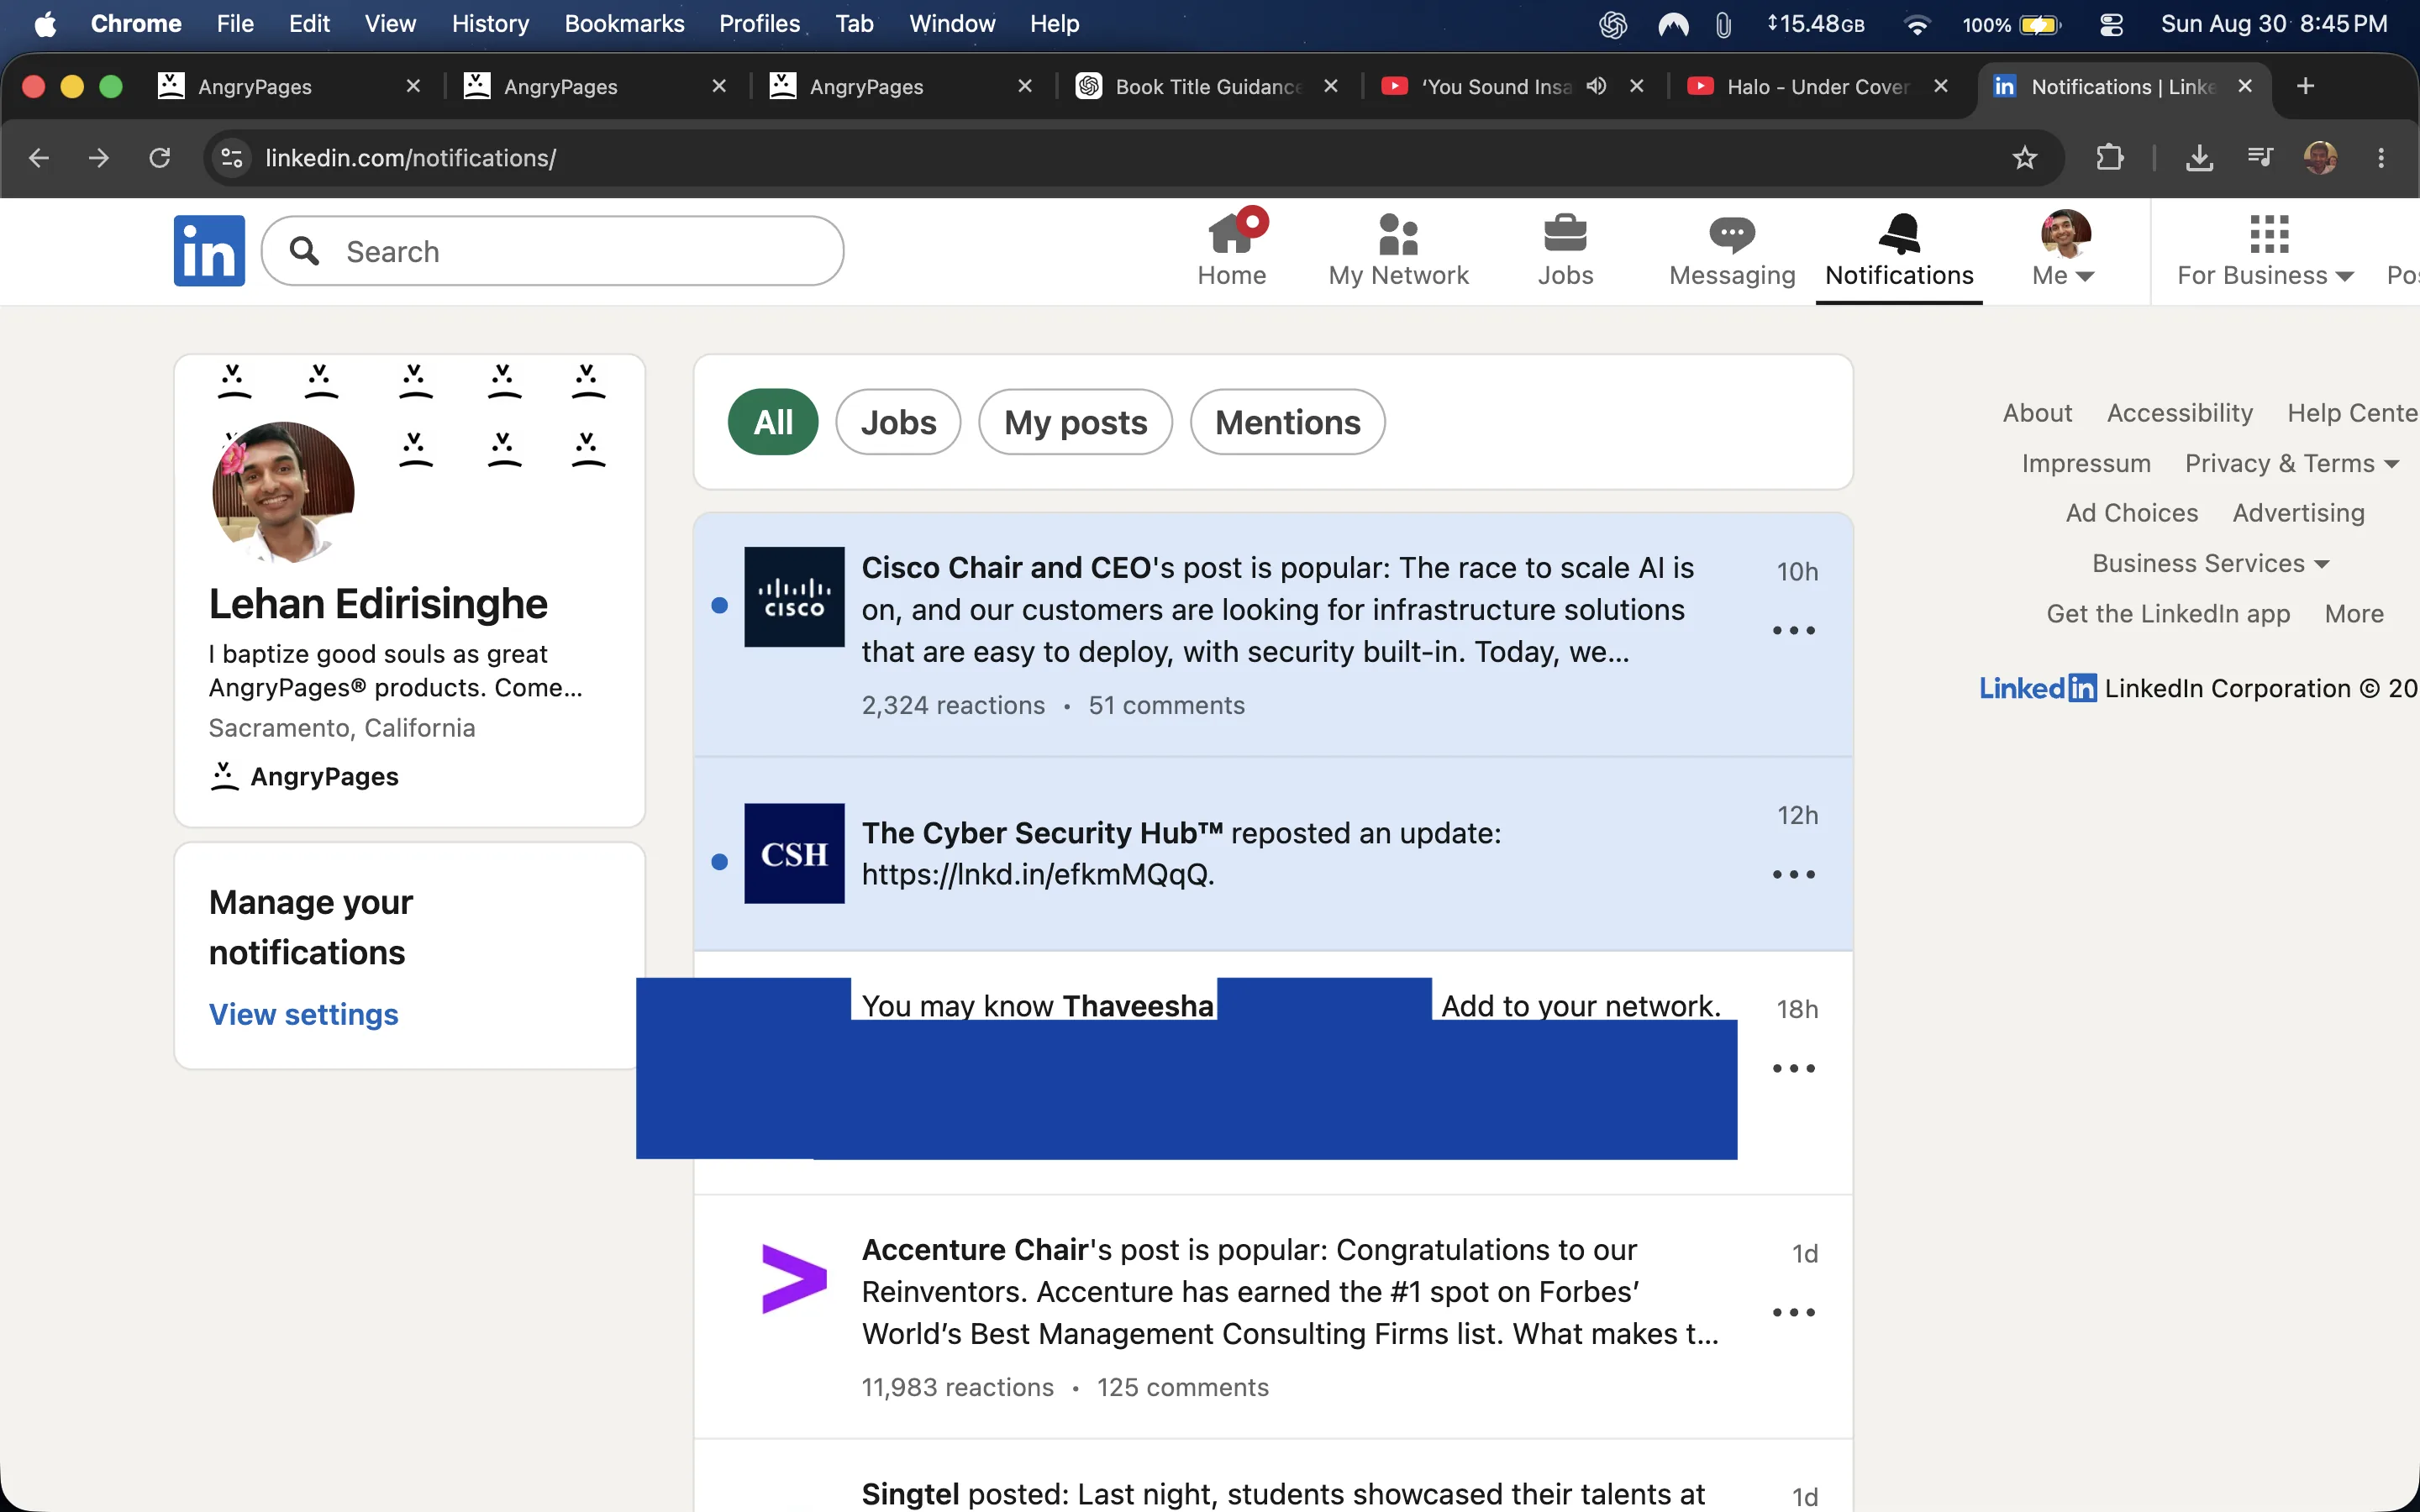Click the CSH logo thumbnail
Image resolution: width=2420 pixels, height=1512 pixels.
coord(794,853)
